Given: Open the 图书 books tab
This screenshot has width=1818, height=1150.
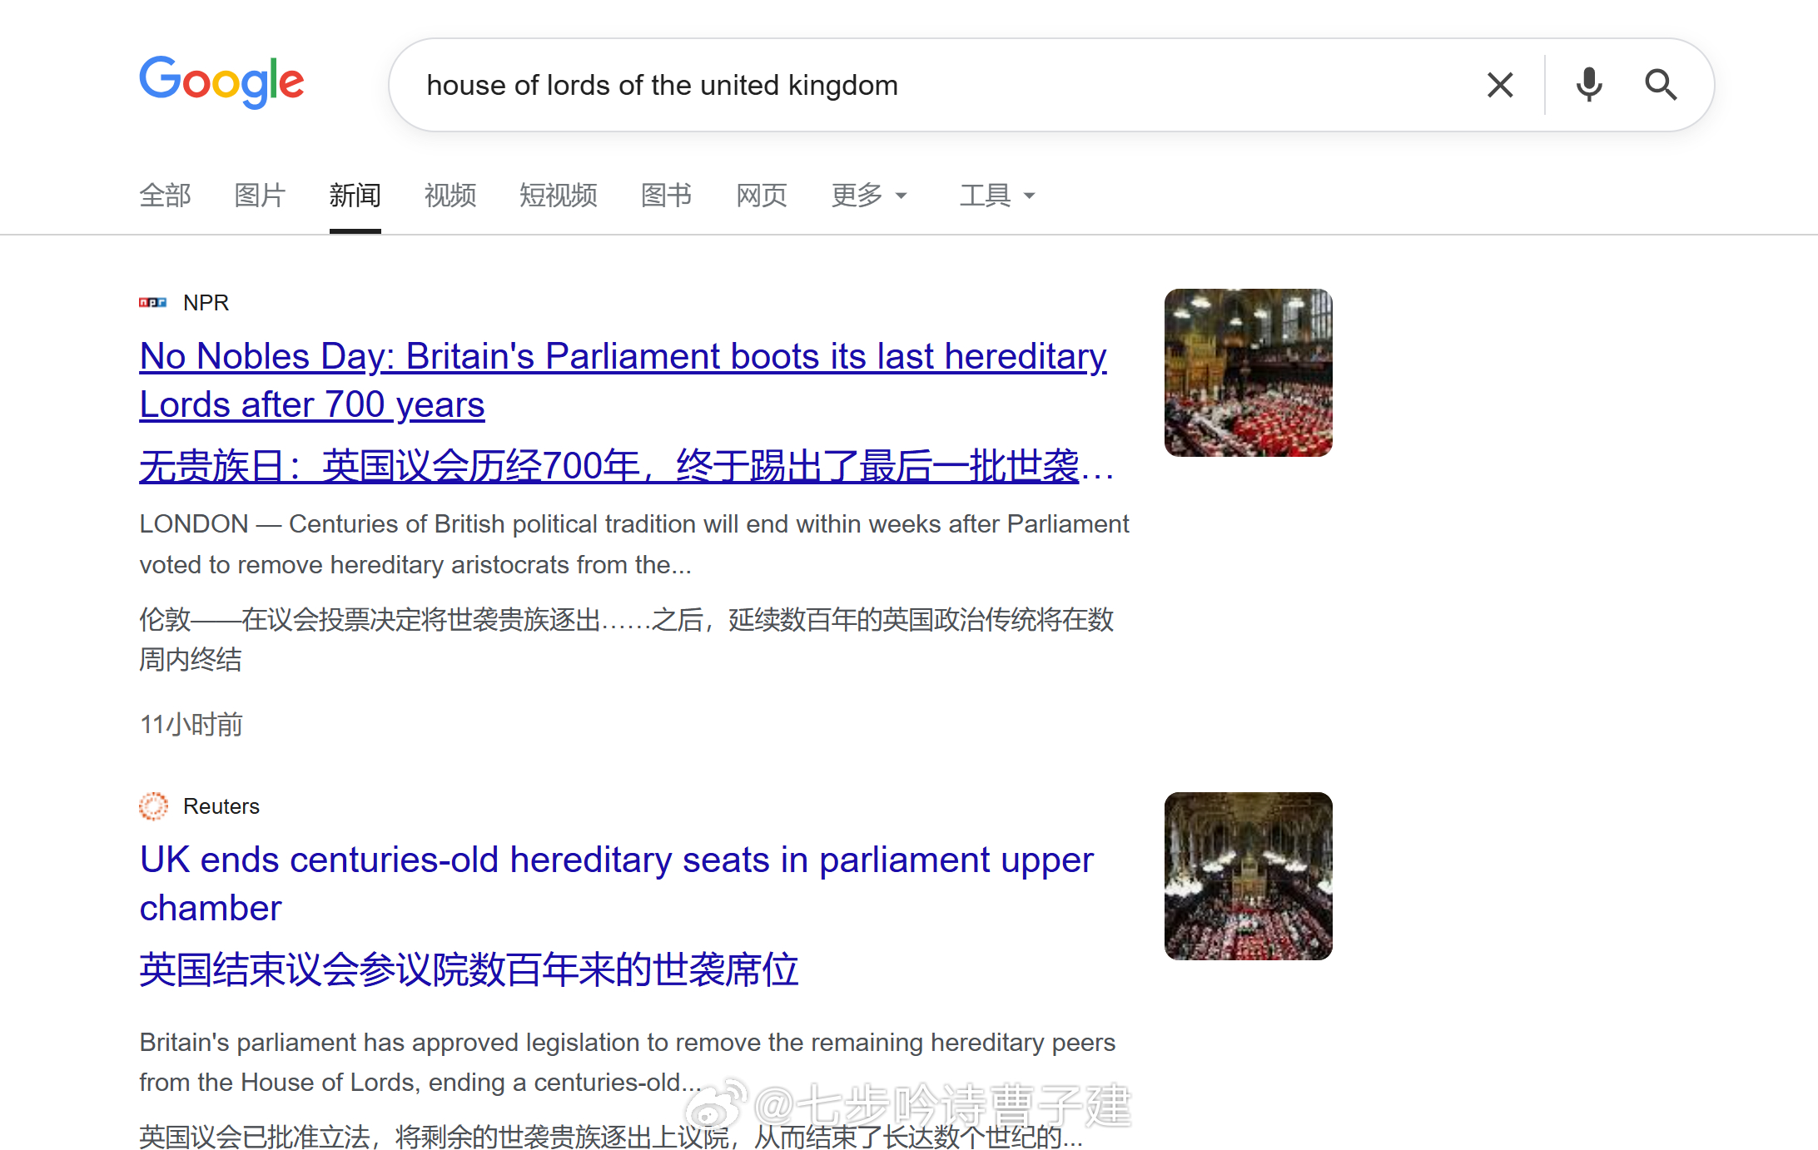Looking at the screenshot, I should coord(667,196).
